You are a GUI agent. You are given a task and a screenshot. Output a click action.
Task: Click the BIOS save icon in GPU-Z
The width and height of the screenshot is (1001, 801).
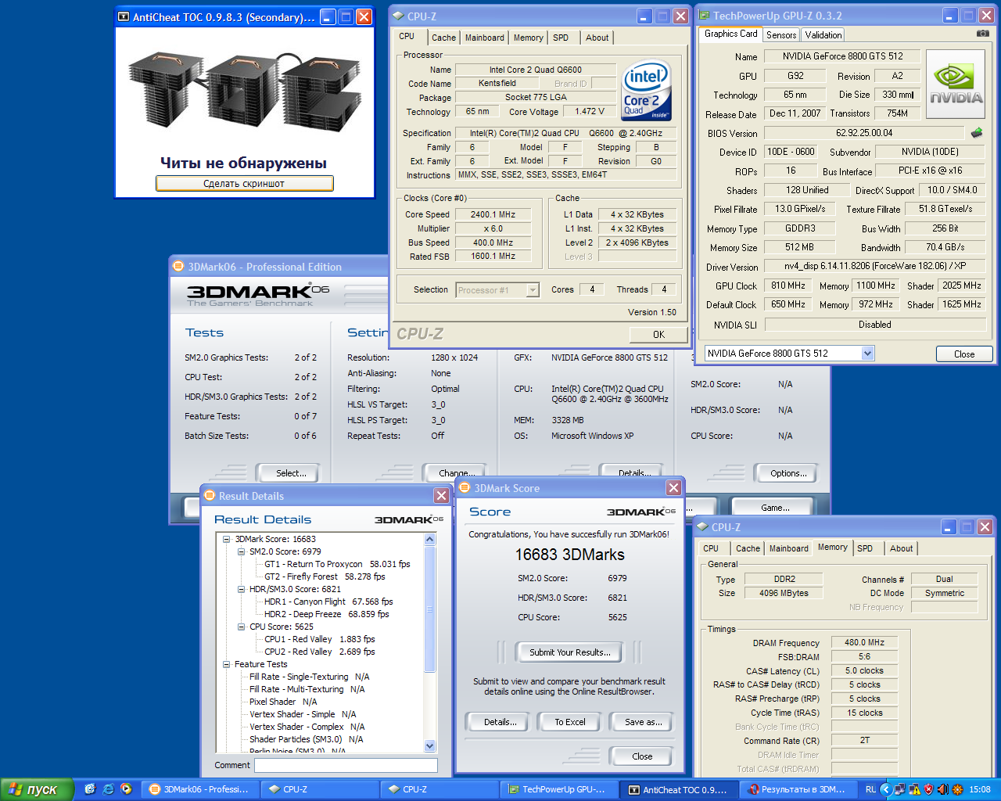[976, 133]
